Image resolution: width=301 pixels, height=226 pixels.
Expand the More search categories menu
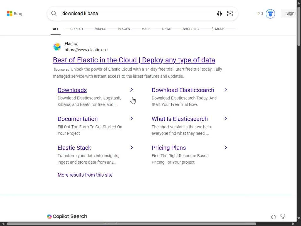click(x=218, y=29)
